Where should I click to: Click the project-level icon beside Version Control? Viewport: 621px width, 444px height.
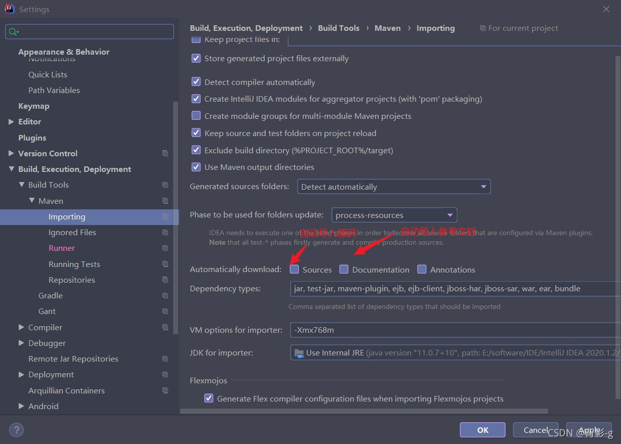coord(165,153)
